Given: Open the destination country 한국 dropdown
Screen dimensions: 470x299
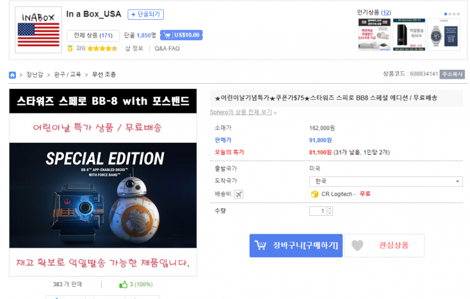Looking at the screenshot, I should [x=386, y=182].
